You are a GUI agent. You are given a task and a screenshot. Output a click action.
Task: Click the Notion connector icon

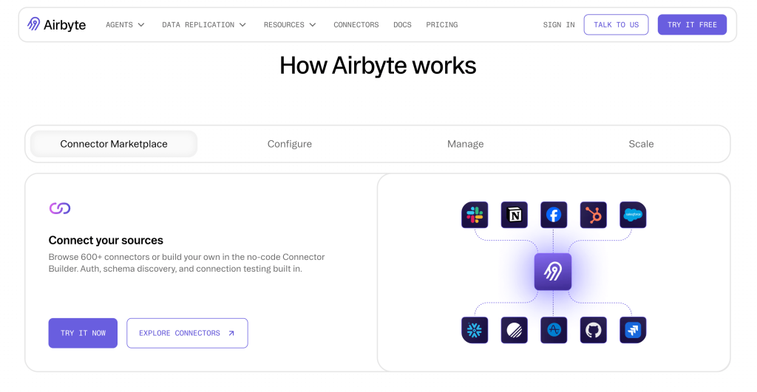[x=515, y=215]
